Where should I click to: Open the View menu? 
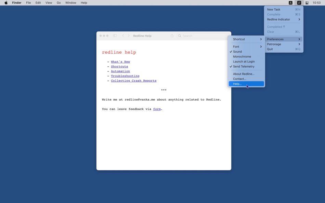click(49, 3)
